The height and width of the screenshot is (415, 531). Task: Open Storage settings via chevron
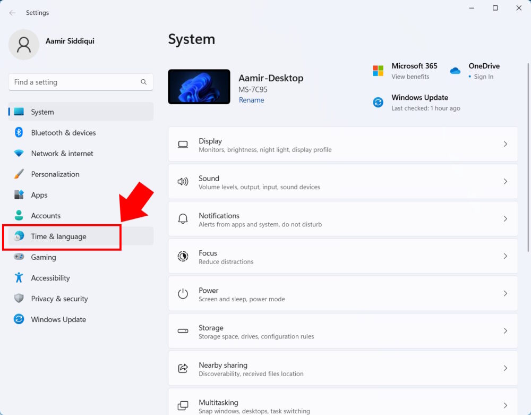506,331
